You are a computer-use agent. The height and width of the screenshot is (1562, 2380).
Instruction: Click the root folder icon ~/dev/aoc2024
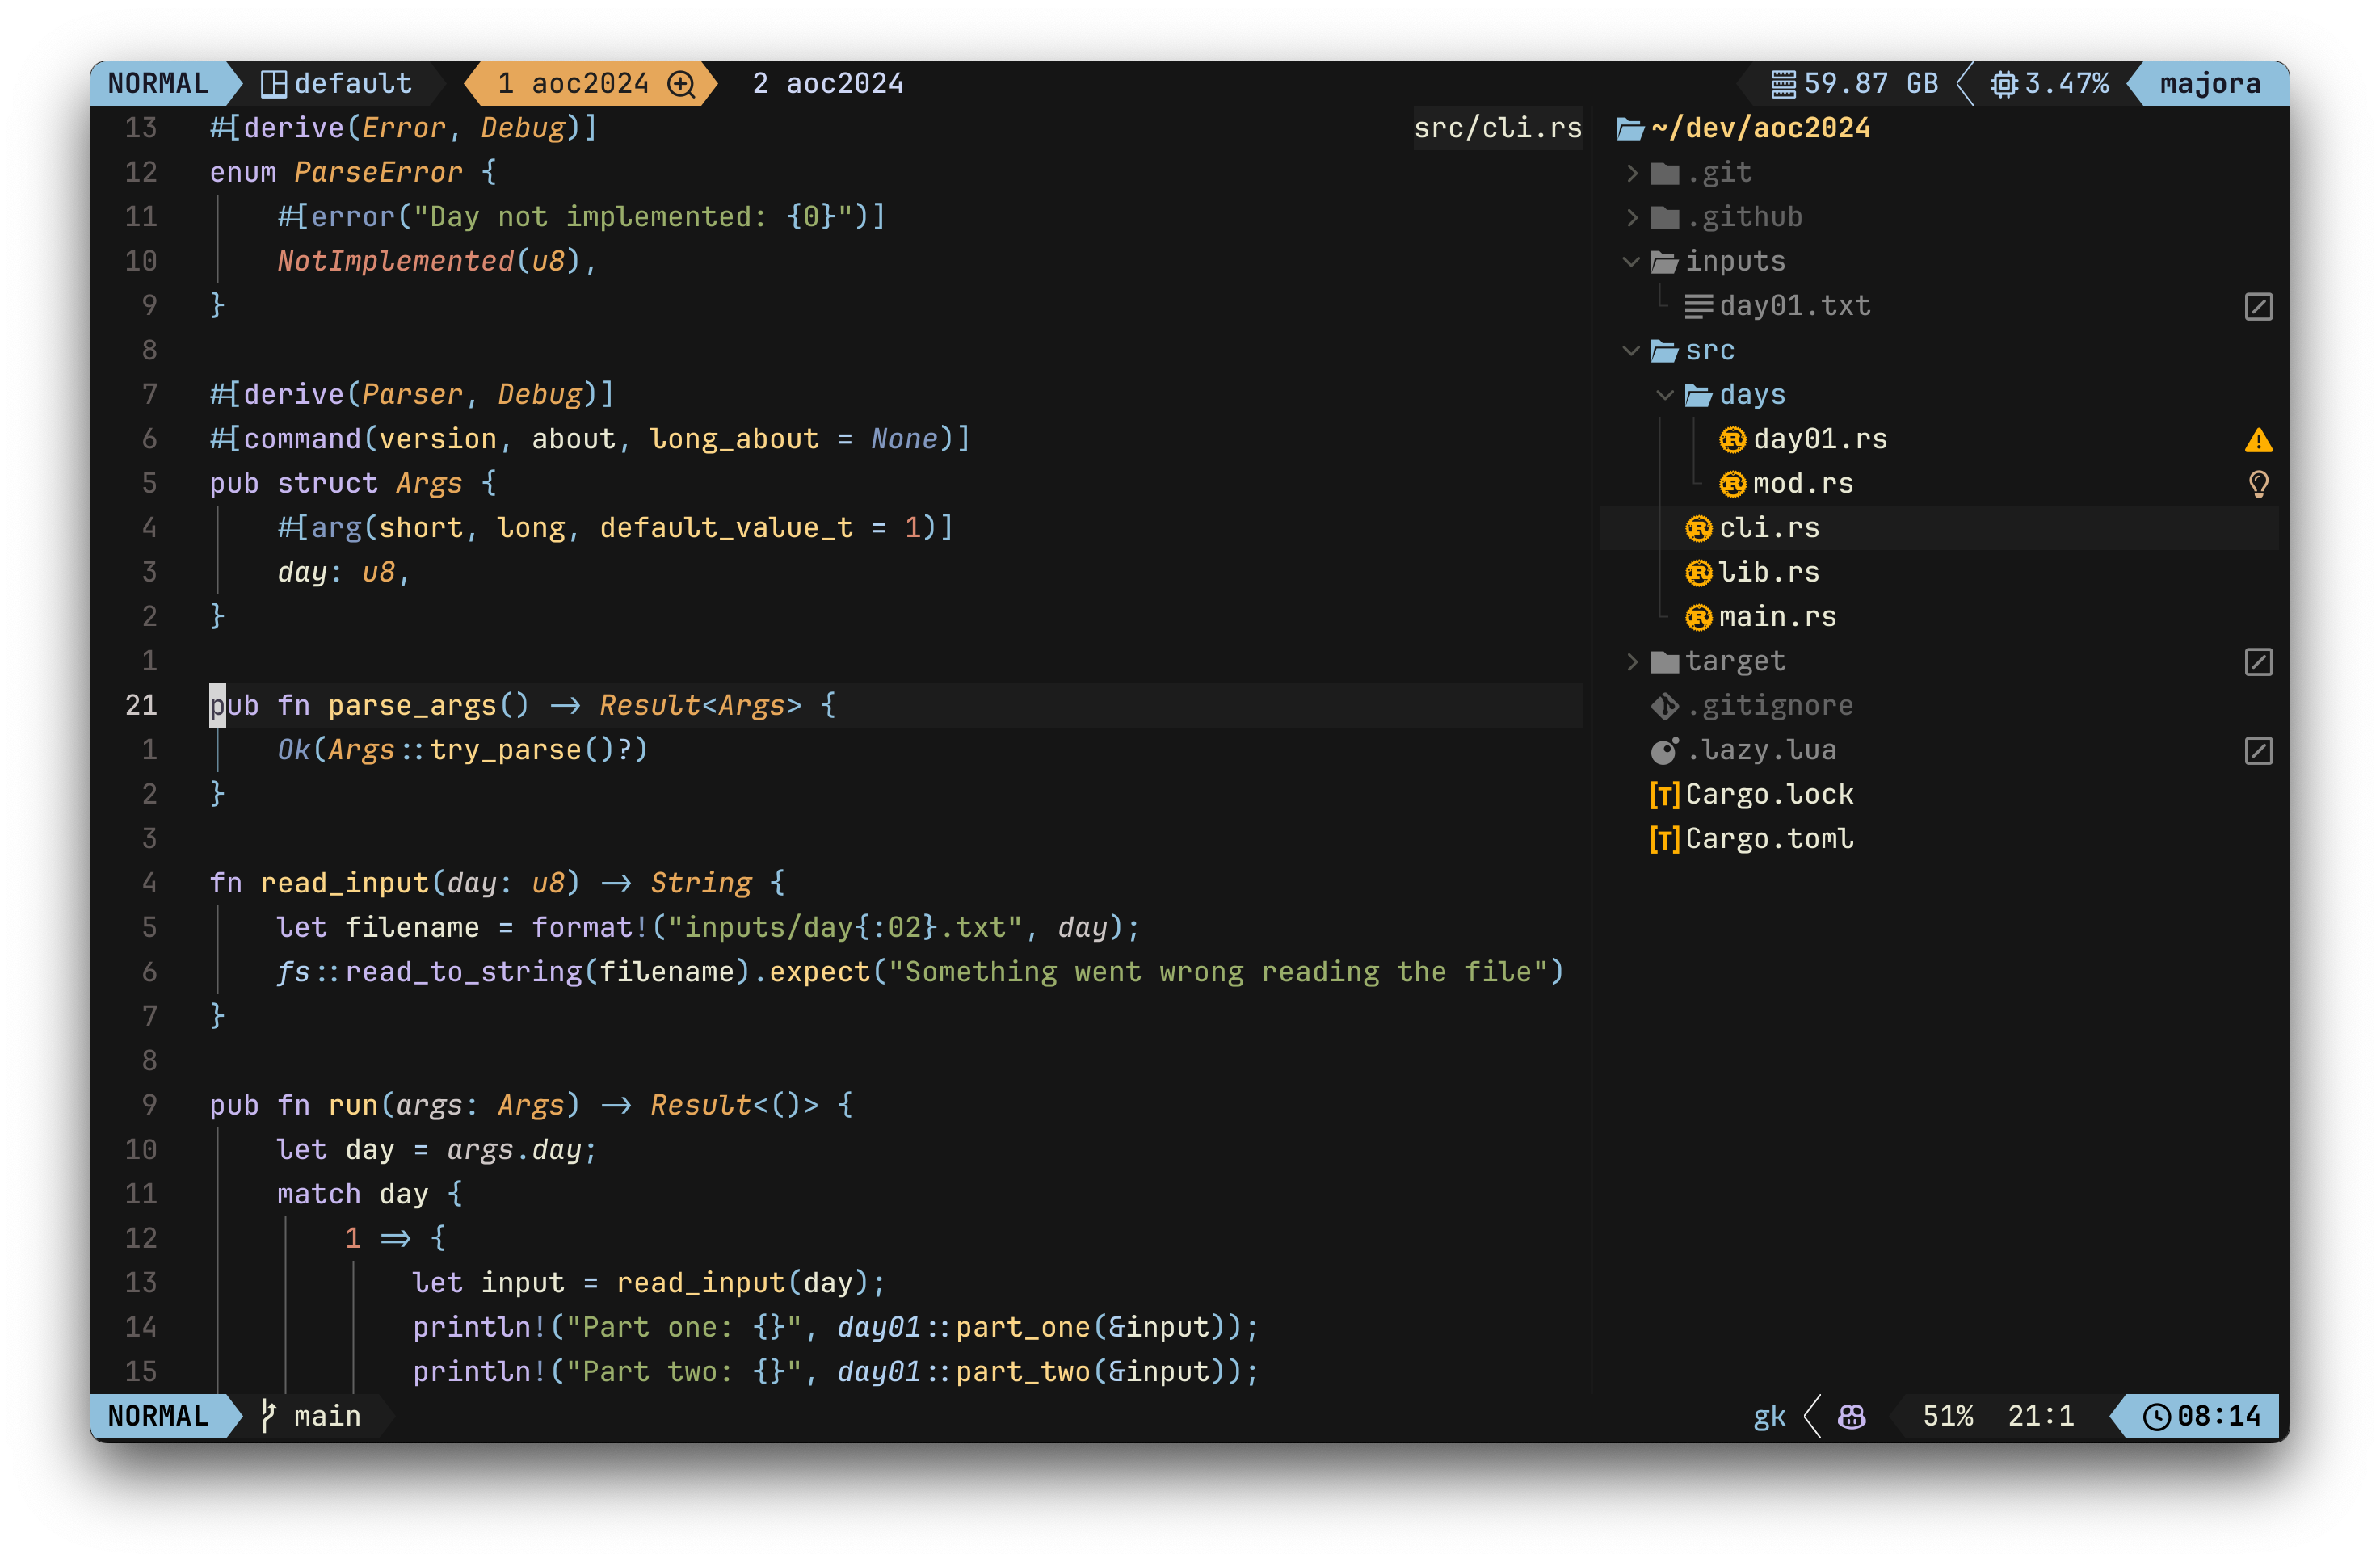pyautogui.click(x=1631, y=129)
